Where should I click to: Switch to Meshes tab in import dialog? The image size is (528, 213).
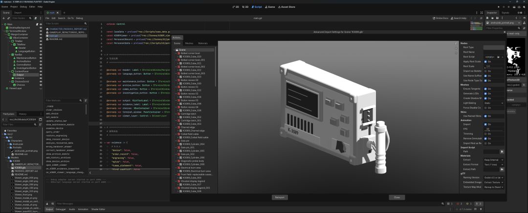click(x=189, y=43)
